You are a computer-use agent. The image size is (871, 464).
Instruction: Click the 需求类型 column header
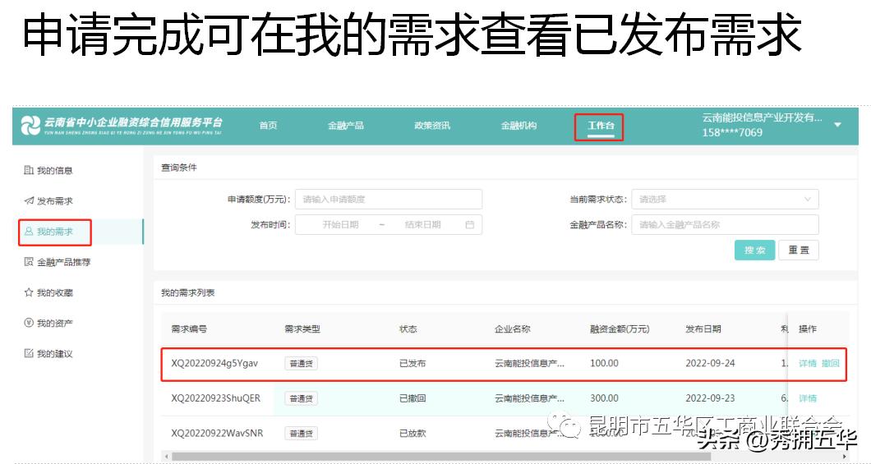click(x=302, y=329)
